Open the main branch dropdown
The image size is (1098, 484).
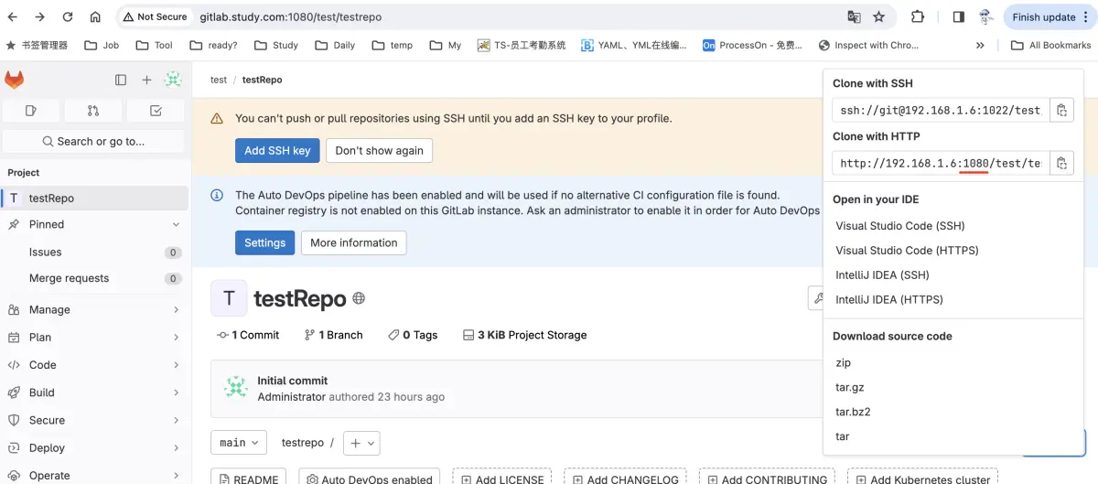(239, 443)
